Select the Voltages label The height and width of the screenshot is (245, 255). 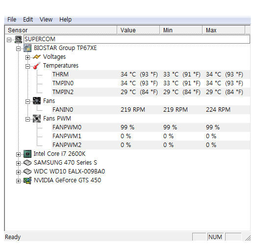tap(54, 57)
